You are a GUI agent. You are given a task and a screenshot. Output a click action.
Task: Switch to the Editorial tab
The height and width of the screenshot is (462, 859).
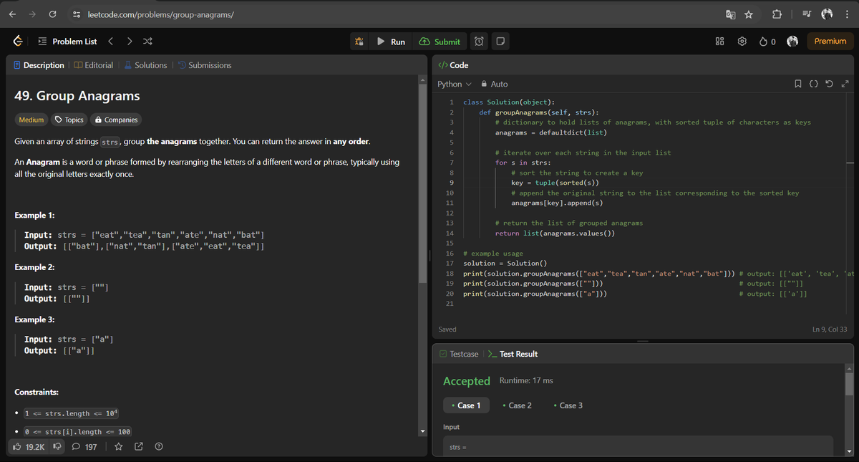93,65
